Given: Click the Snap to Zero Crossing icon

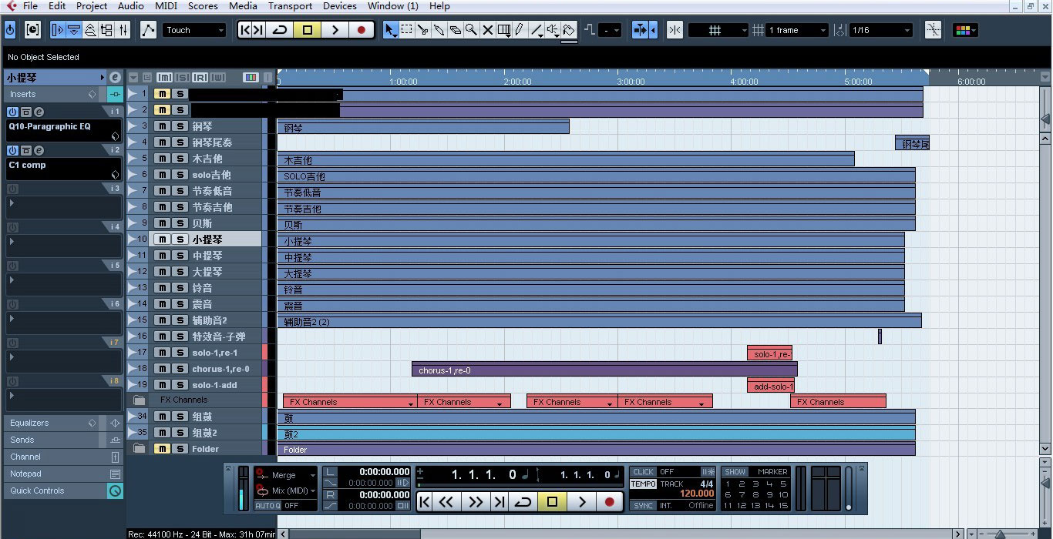Looking at the screenshot, I should pyautogui.click(x=933, y=30).
